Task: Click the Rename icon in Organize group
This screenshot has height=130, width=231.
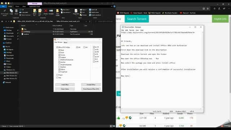Action: pos(51,12)
